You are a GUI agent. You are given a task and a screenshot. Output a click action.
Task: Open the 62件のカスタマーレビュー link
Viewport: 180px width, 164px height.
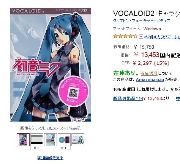[x=162, y=37]
